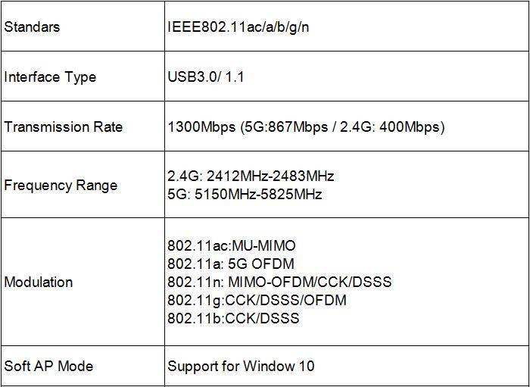
Task: Select the 1300Mbps transmission rate text
Action: (201, 127)
